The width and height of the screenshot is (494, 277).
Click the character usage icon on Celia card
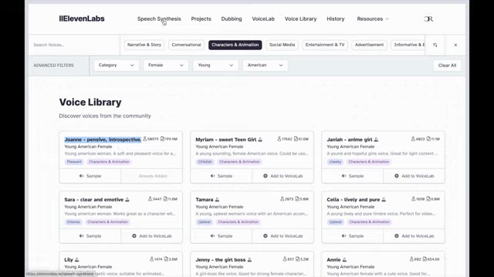428,199
